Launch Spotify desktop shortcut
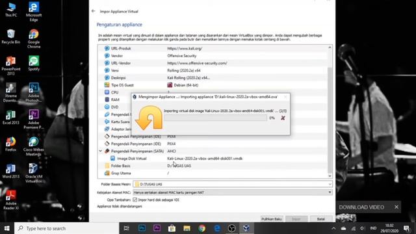 (x=34, y=63)
